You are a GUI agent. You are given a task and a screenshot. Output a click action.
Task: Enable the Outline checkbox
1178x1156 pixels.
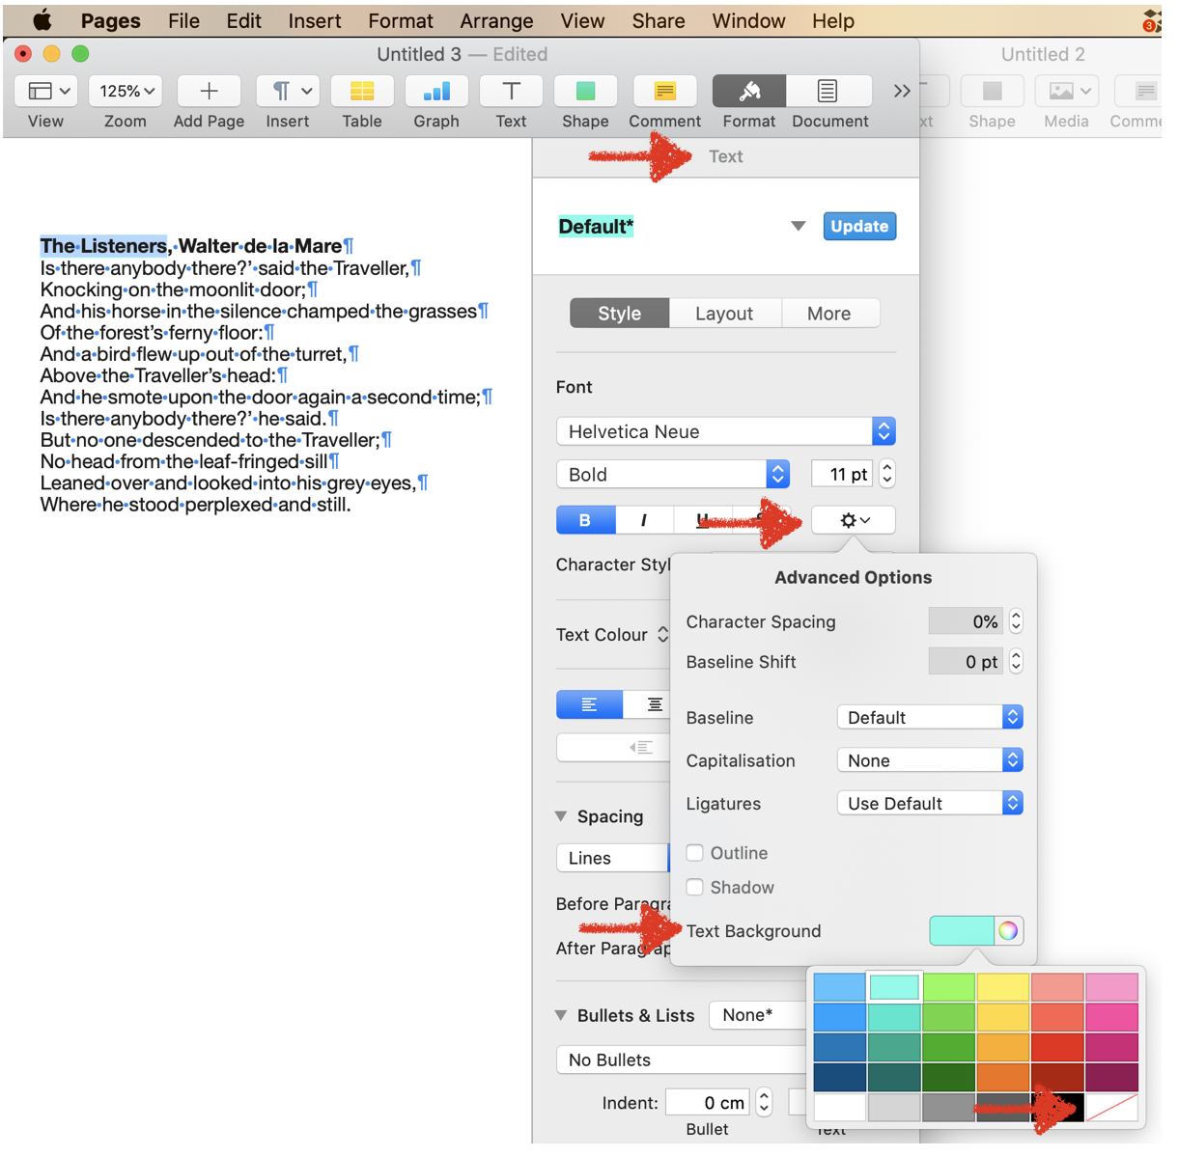coord(694,853)
